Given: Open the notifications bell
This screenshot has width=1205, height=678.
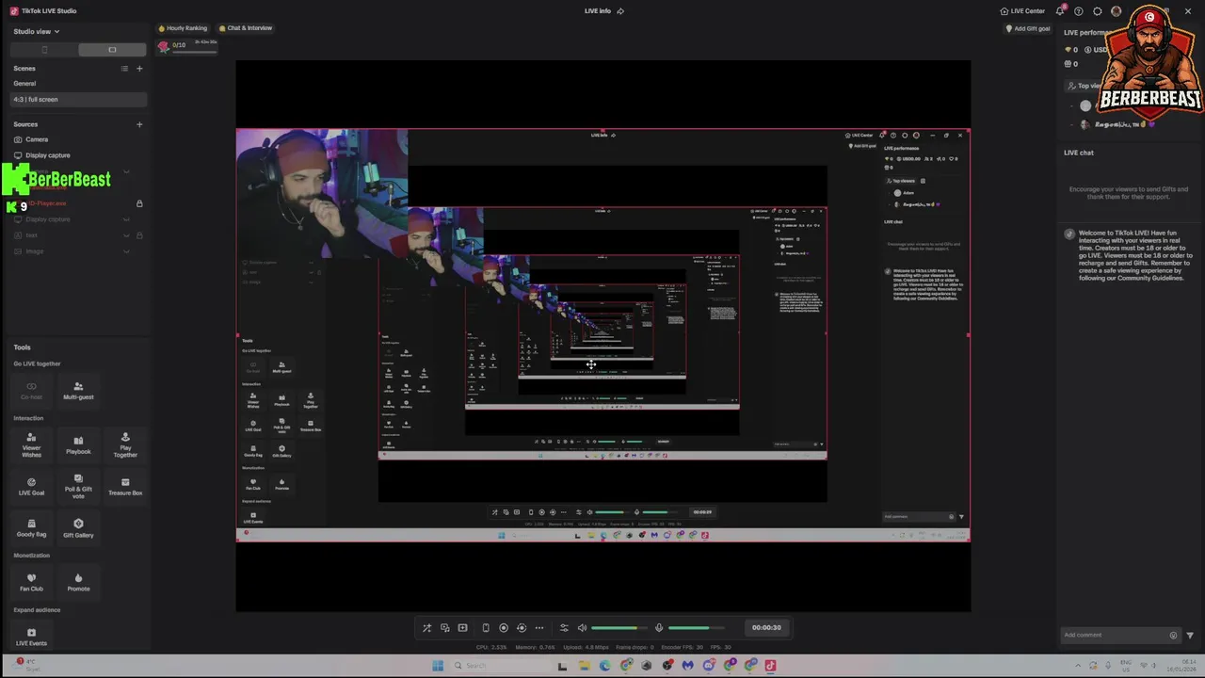Looking at the screenshot, I should click(1060, 11).
